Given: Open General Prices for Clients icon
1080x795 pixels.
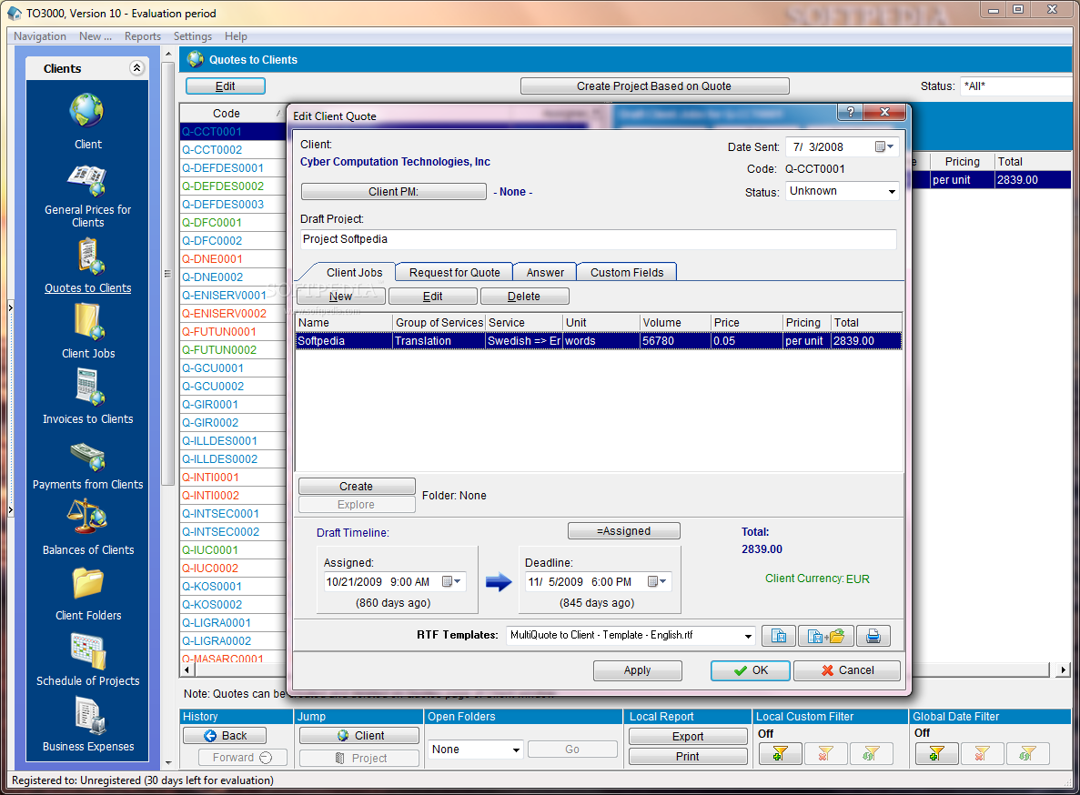Looking at the screenshot, I should click(x=87, y=180).
